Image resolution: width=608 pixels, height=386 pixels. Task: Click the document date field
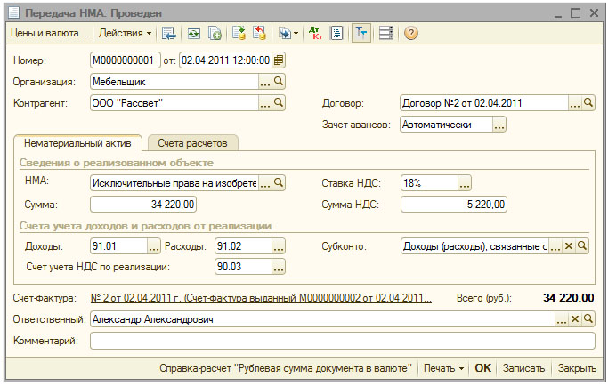pyautogui.click(x=226, y=60)
